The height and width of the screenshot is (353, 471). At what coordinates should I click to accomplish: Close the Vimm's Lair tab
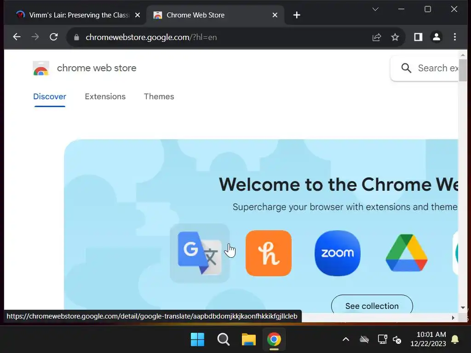138,15
